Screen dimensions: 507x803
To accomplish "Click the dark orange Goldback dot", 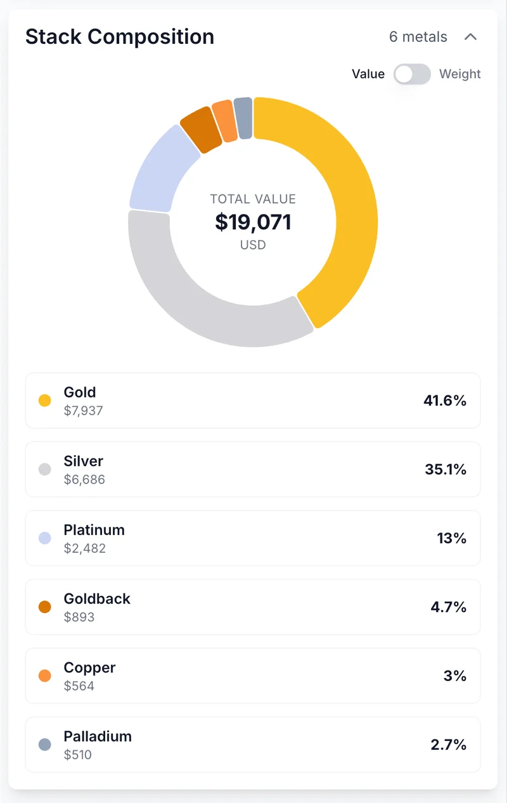I will [45, 607].
